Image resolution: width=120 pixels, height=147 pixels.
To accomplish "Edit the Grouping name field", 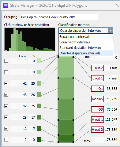I will pyautogui.click(x=59, y=17).
